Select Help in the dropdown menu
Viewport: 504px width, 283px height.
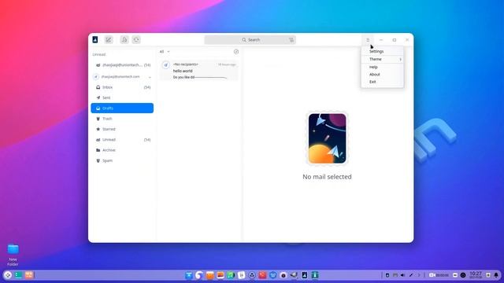pyautogui.click(x=382, y=67)
